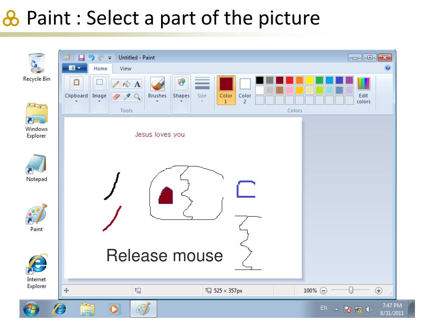Switch to the Home ribbon tab
This screenshot has width=434, height=325.
click(100, 69)
